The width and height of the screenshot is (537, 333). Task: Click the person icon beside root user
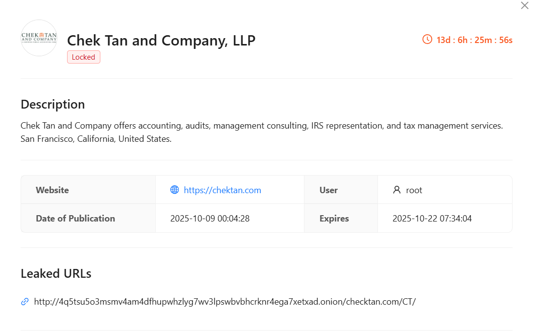pyautogui.click(x=396, y=190)
